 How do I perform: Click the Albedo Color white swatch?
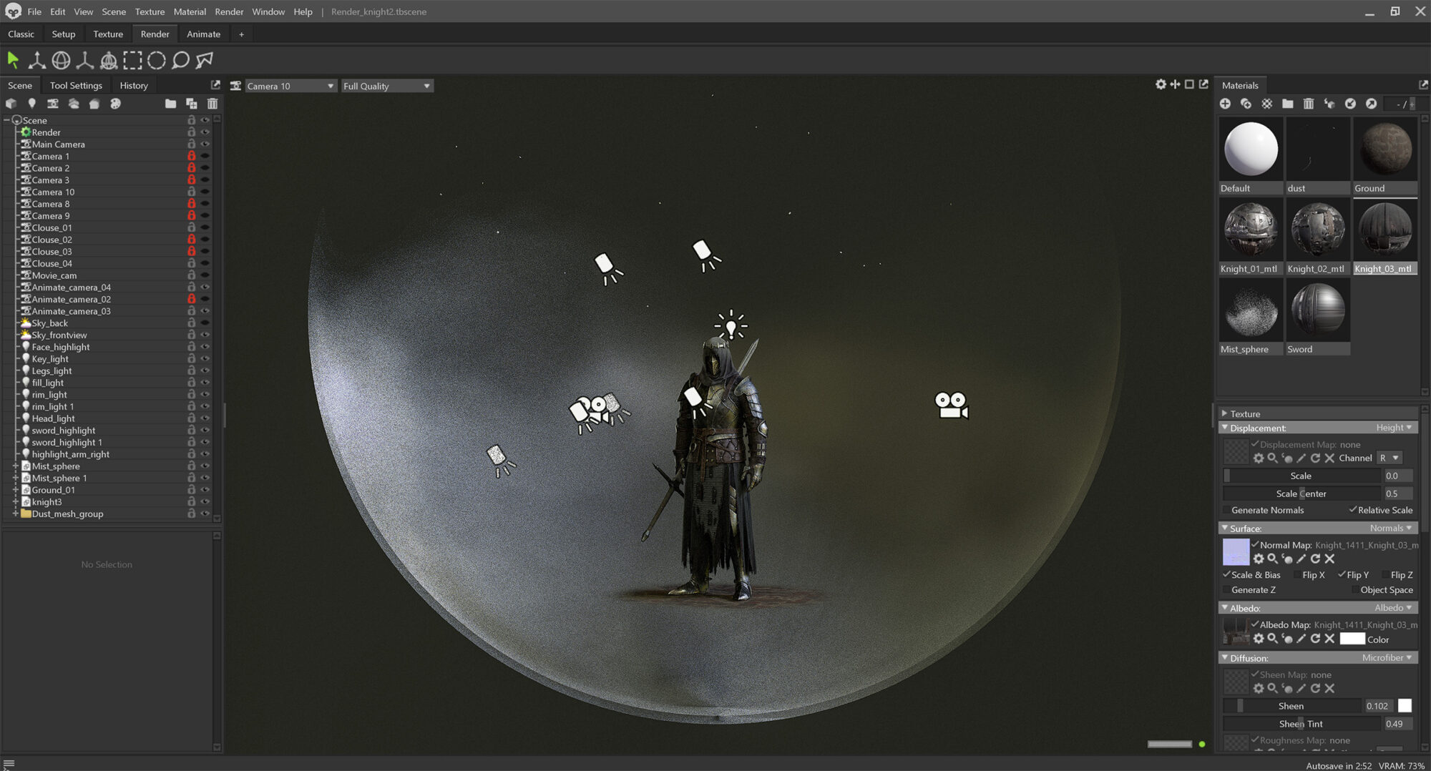[x=1352, y=639]
